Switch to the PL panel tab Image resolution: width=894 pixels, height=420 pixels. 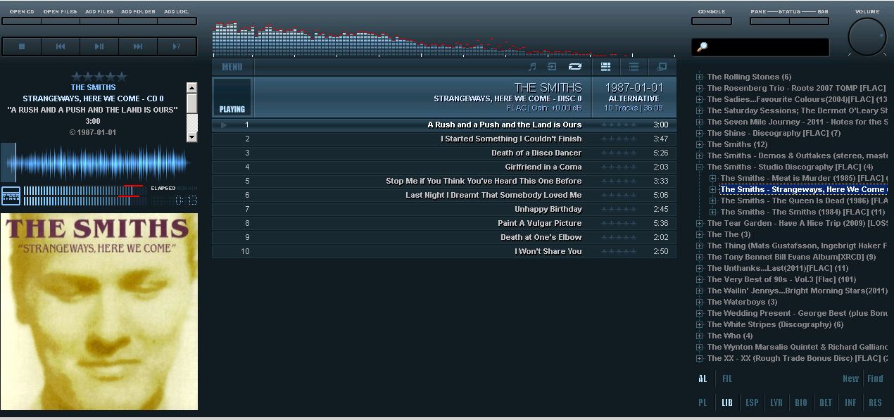(x=703, y=402)
